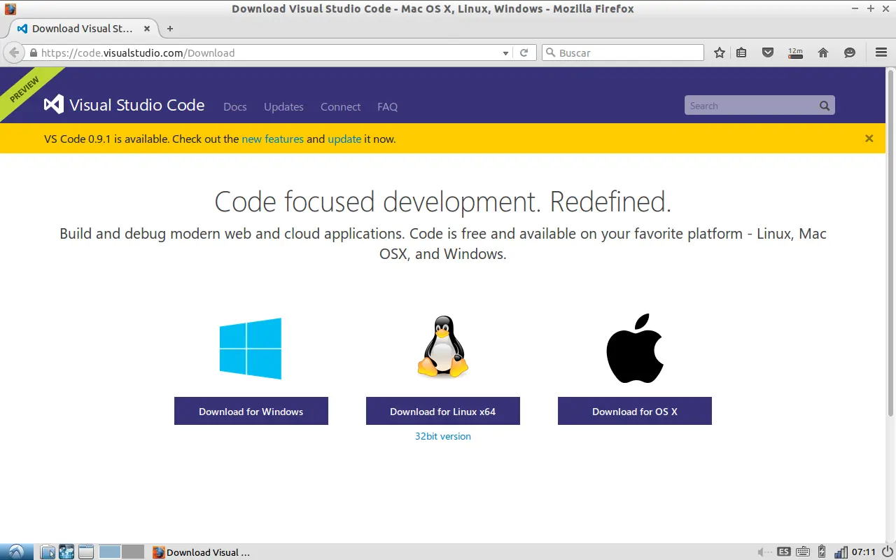Focus the Buscar browser search box
This screenshot has width=896, height=560.
(x=623, y=52)
